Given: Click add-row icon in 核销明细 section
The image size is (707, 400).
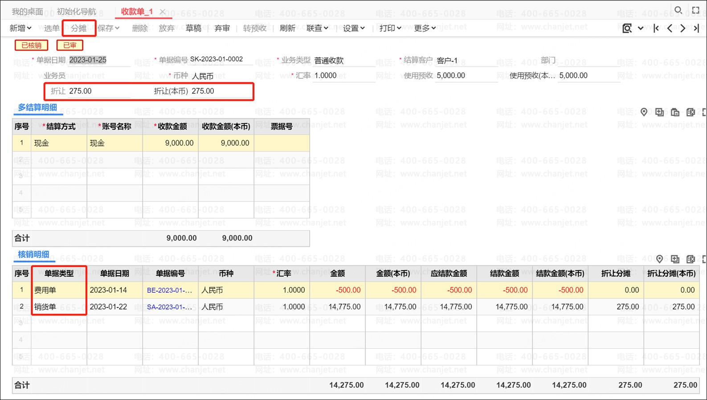Looking at the screenshot, I should (675, 259).
